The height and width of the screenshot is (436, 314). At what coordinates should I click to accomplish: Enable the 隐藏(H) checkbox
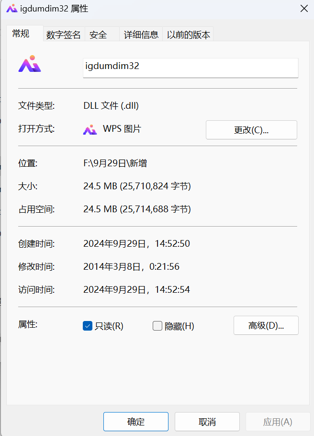pyautogui.click(x=157, y=325)
